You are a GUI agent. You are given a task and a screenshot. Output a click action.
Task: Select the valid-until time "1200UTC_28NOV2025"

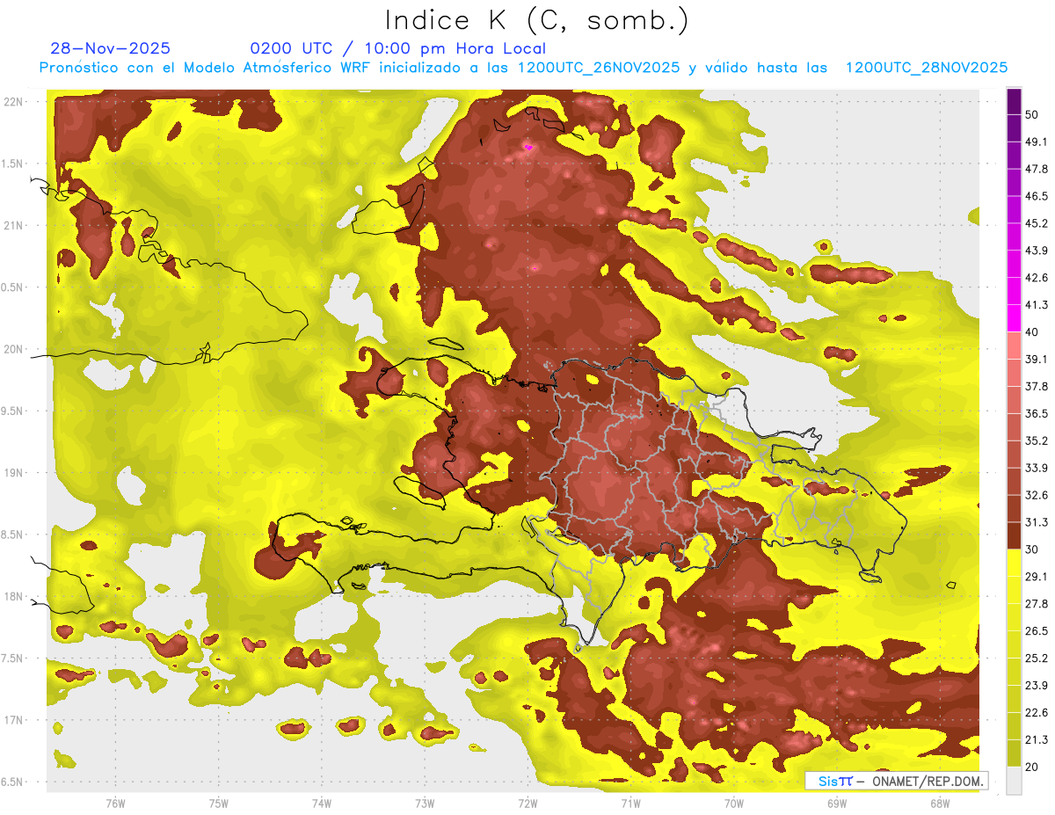926,68
